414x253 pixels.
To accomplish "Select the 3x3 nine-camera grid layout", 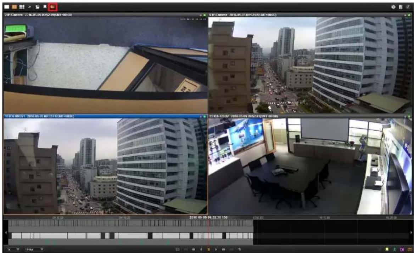I will click(x=22, y=7).
